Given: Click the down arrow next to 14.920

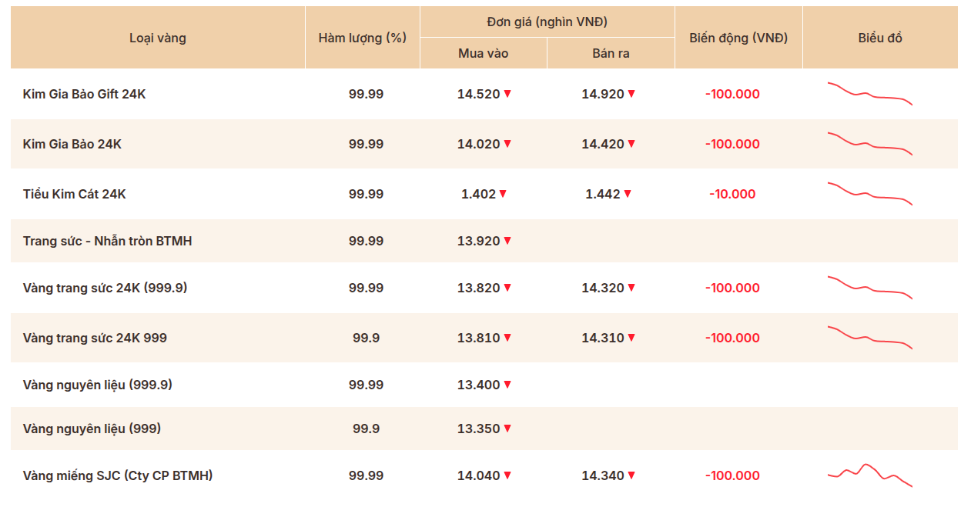Looking at the screenshot, I should (631, 94).
